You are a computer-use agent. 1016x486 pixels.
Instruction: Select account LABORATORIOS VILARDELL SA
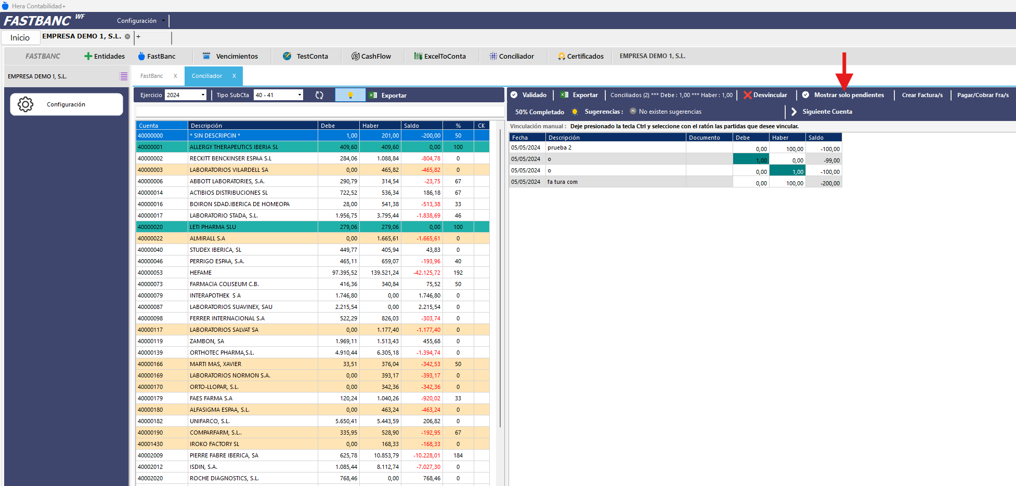[x=312, y=170]
